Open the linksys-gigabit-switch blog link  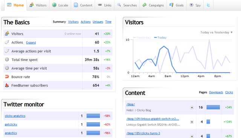pos(153,119)
